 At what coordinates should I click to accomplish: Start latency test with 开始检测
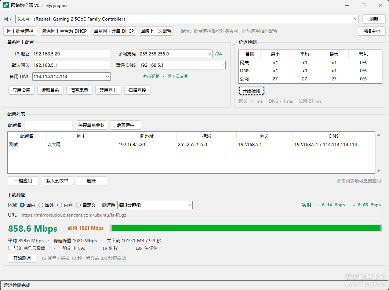pos(251,91)
